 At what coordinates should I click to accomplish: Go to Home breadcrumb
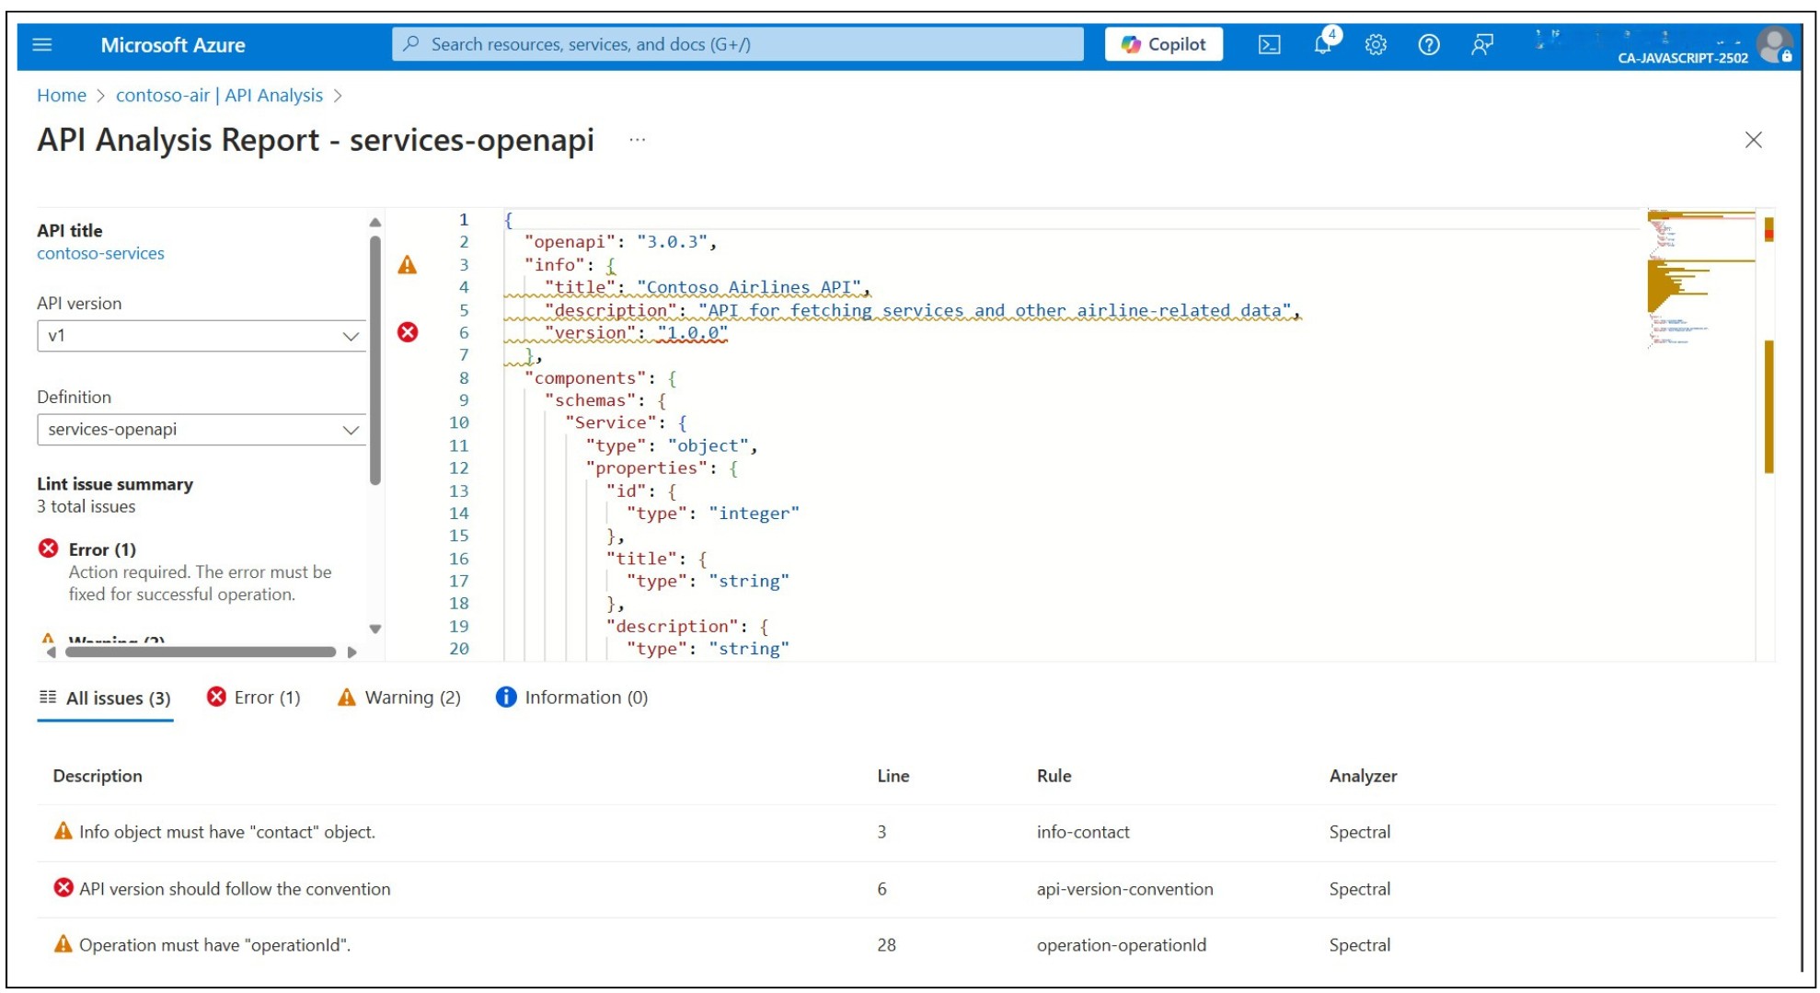[x=62, y=96]
